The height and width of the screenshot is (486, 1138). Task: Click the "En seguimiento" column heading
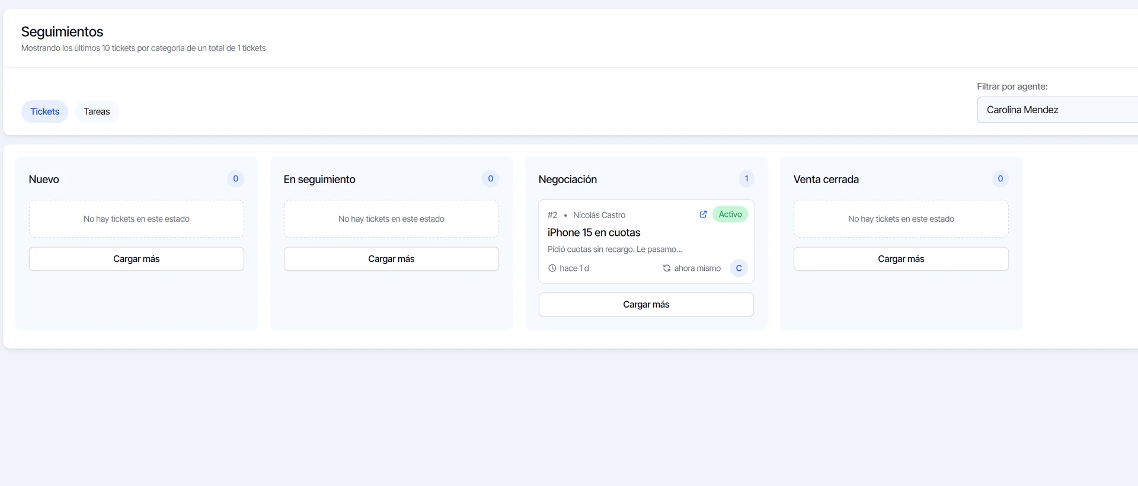319,180
